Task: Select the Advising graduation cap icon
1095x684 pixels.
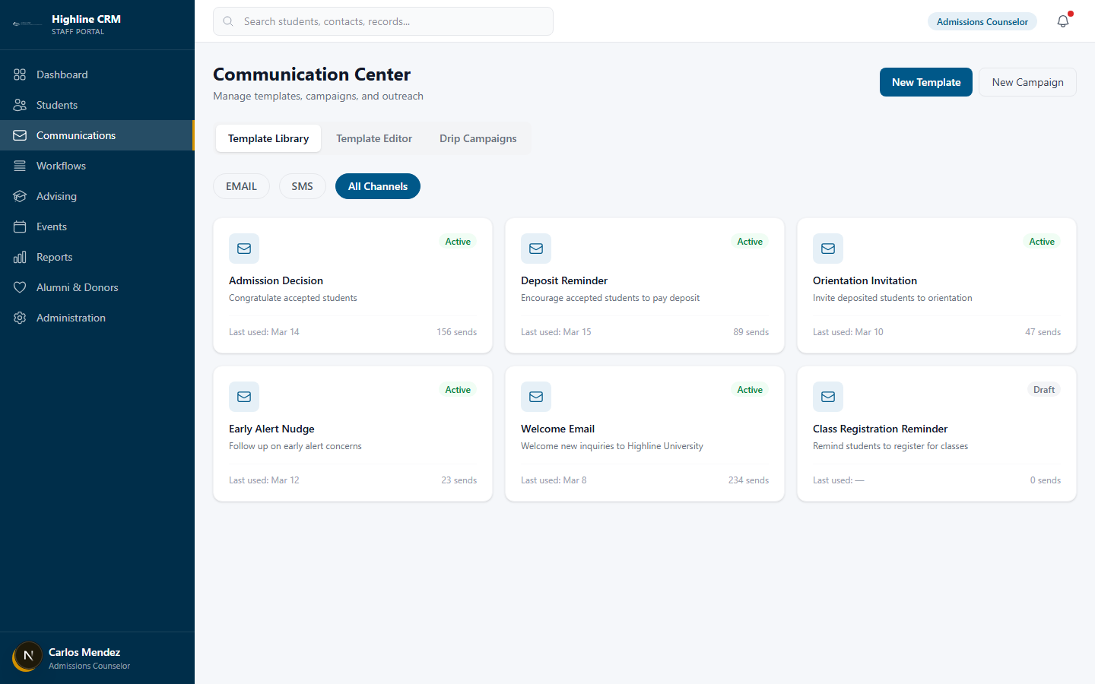Action: tap(21, 195)
